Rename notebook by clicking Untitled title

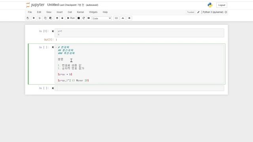pyautogui.click(x=53, y=5)
